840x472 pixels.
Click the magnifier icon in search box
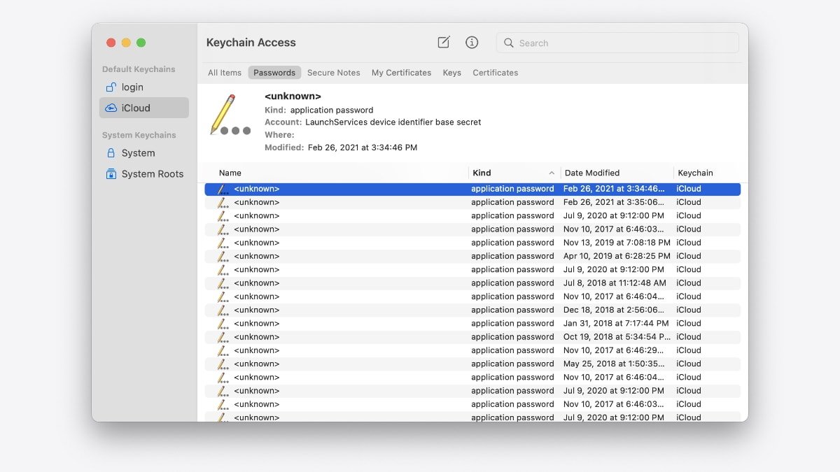pyautogui.click(x=509, y=43)
